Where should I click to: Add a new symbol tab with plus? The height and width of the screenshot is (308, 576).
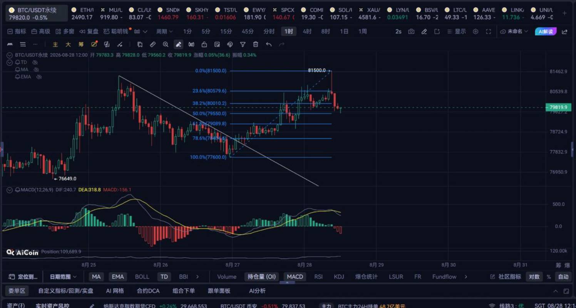coord(564,13)
